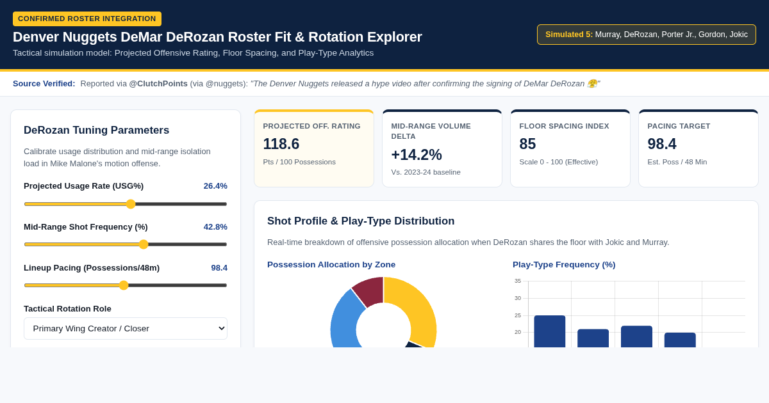Viewport: 769px width, 403px height.
Task: Open the Tactical Rotation Role dropdown
Action: pyautogui.click(x=126, y=328)
